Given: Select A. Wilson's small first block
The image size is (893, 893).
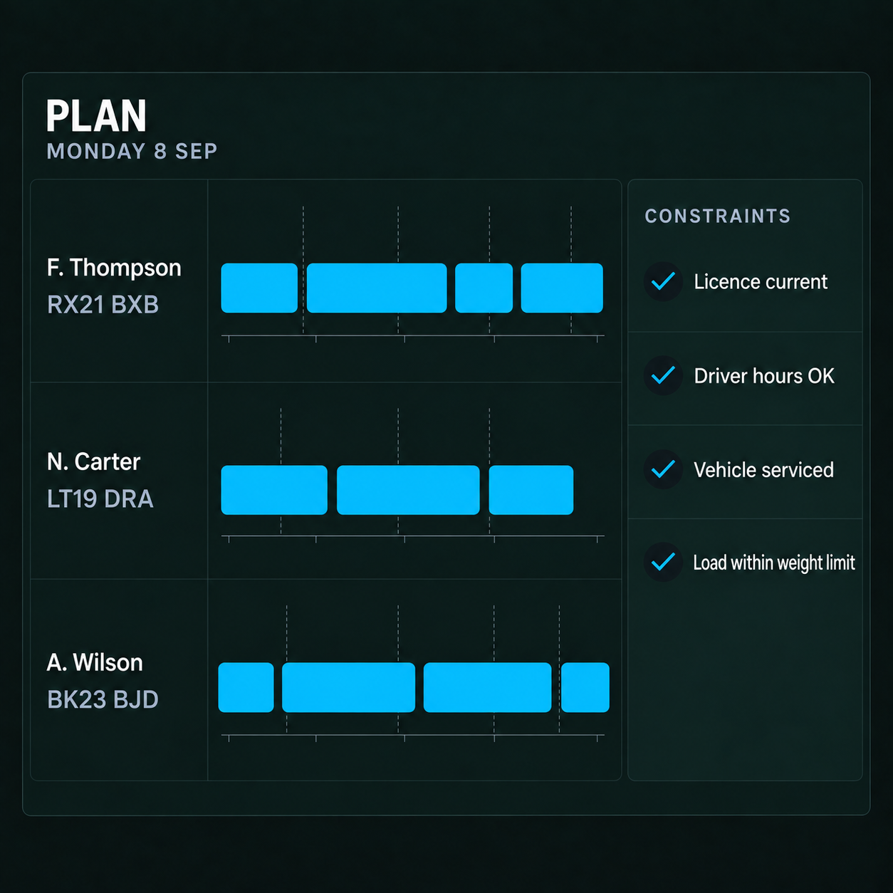Looking at the screenshot, I should click(x=246, y=687).
